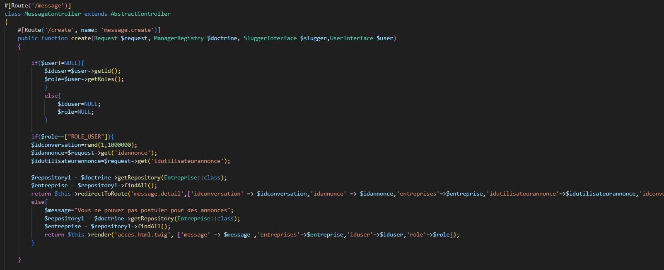Click the public keyword
The image size is (664, 270).
click(28, 38)
